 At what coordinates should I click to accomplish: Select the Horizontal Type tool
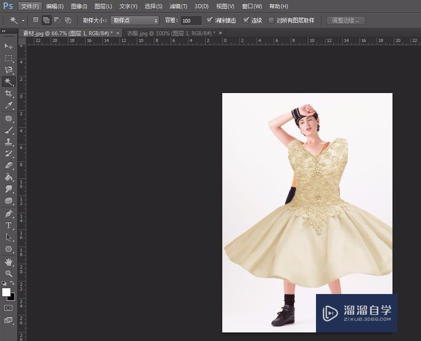pos(8,224)
